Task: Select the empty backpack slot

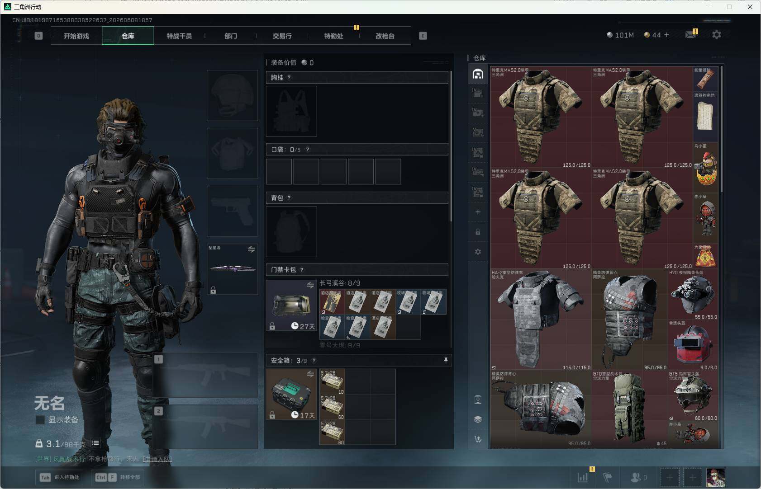Action: point(291,231)
